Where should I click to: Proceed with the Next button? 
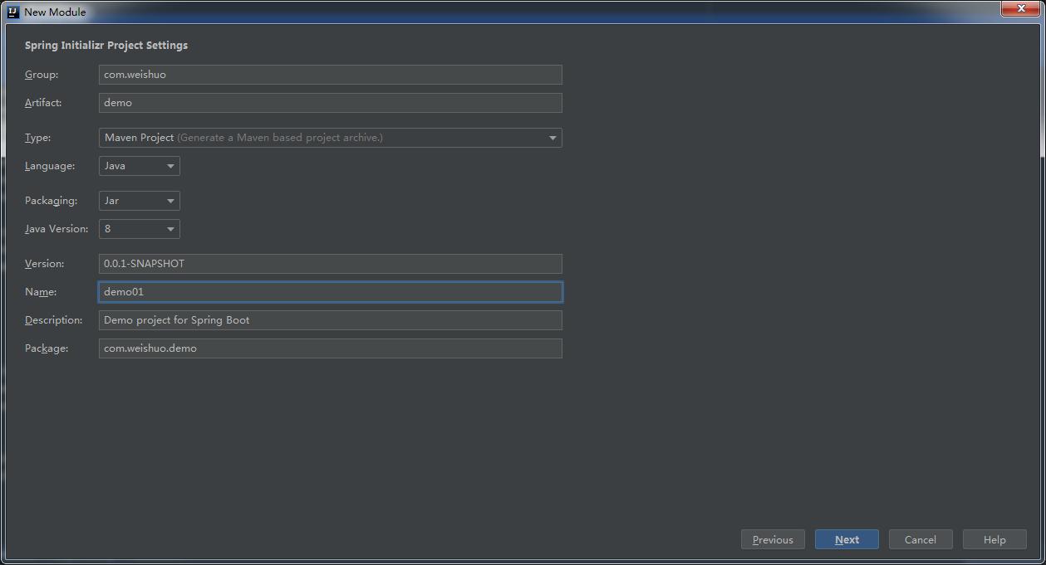point(847,539)
